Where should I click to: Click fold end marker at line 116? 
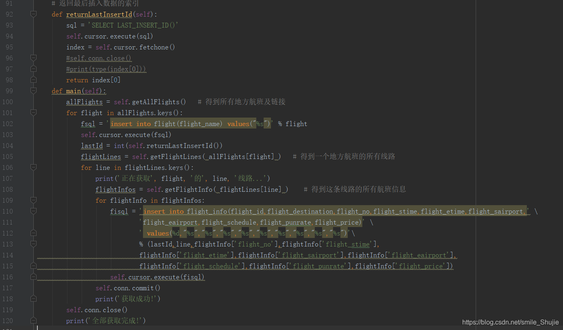[x=33, y=277]
